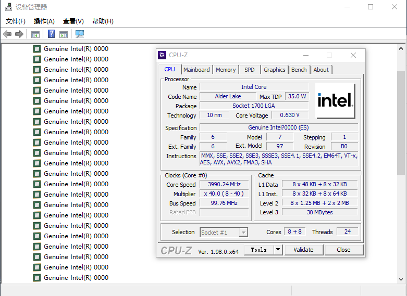Click the empty Rated FSB field

pyautogui.click(x=224, y=212)
